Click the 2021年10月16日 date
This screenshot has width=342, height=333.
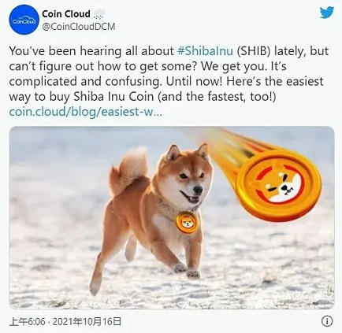[87, 321]
